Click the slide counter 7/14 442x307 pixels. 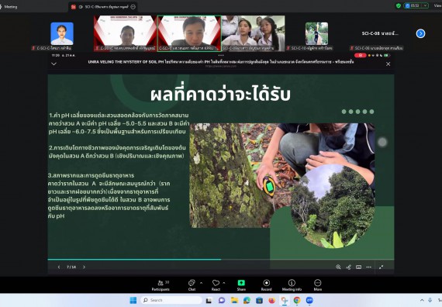[x=71, y=267]
